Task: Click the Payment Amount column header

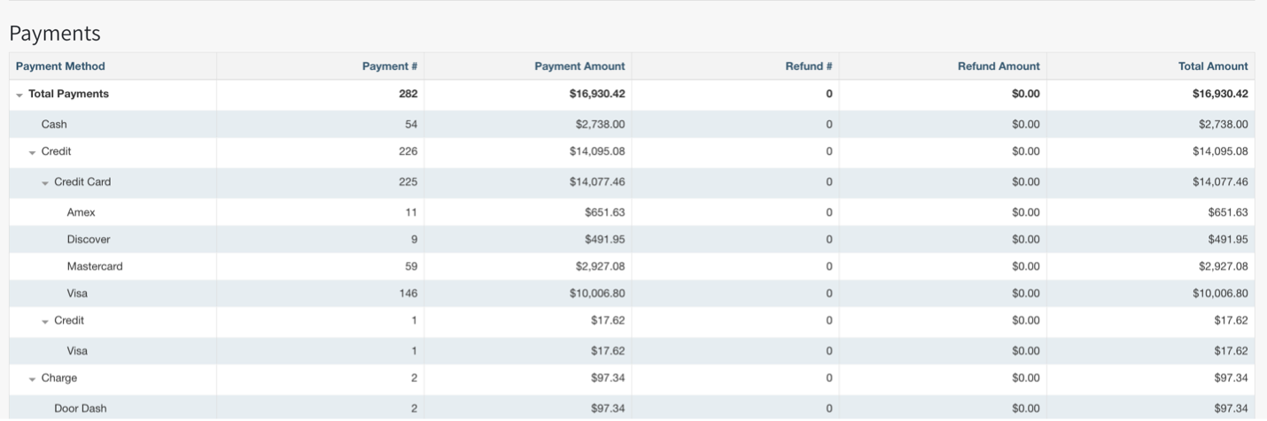Action: click(579, 66)
